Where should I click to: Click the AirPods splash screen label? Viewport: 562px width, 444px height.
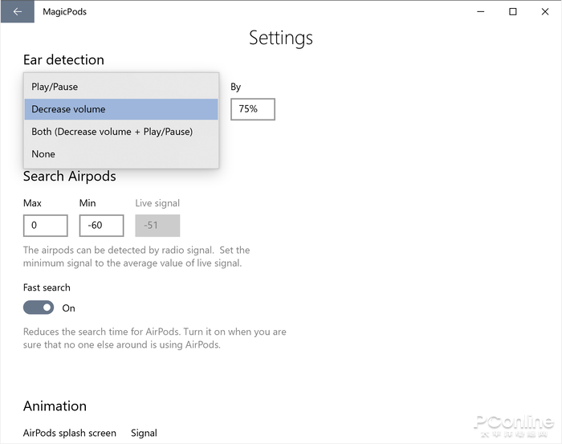click(69, 434)
